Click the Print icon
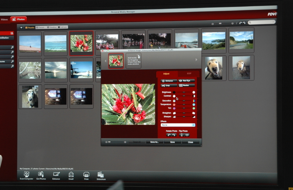 pos(86,176)
